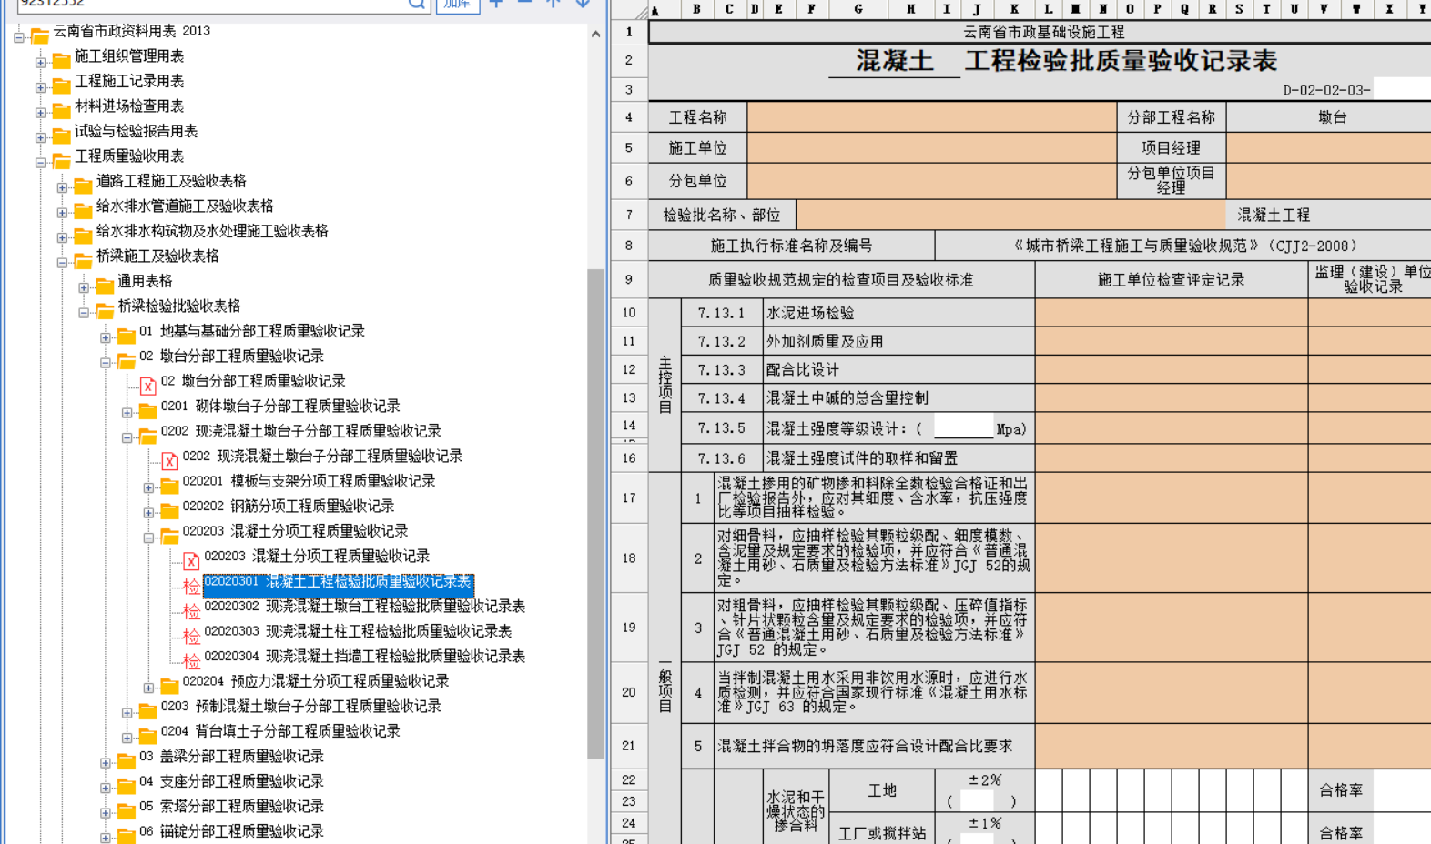This screenshot has height=844, width=1431.
Task: Click the 检 icon for 02020303 柱 record
Action: point(191,636)
